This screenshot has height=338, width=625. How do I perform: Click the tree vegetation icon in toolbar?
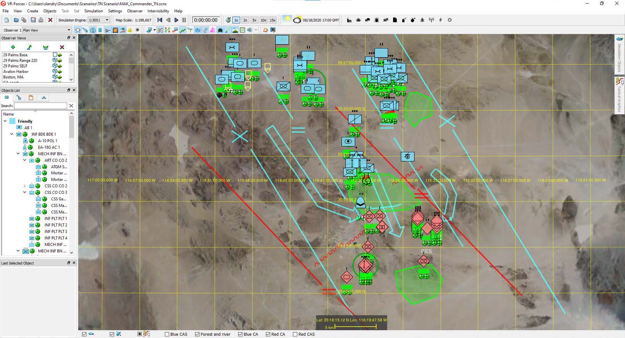422,20
